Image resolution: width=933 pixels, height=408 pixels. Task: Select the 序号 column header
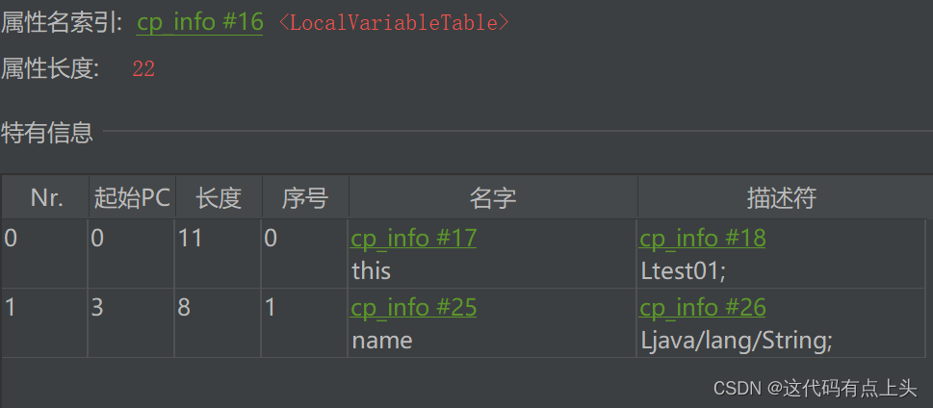(x=304, y=198)
